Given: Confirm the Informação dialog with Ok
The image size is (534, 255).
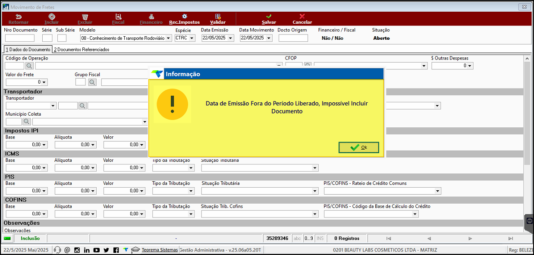Looking at the screenshot, I should (359, 148).
